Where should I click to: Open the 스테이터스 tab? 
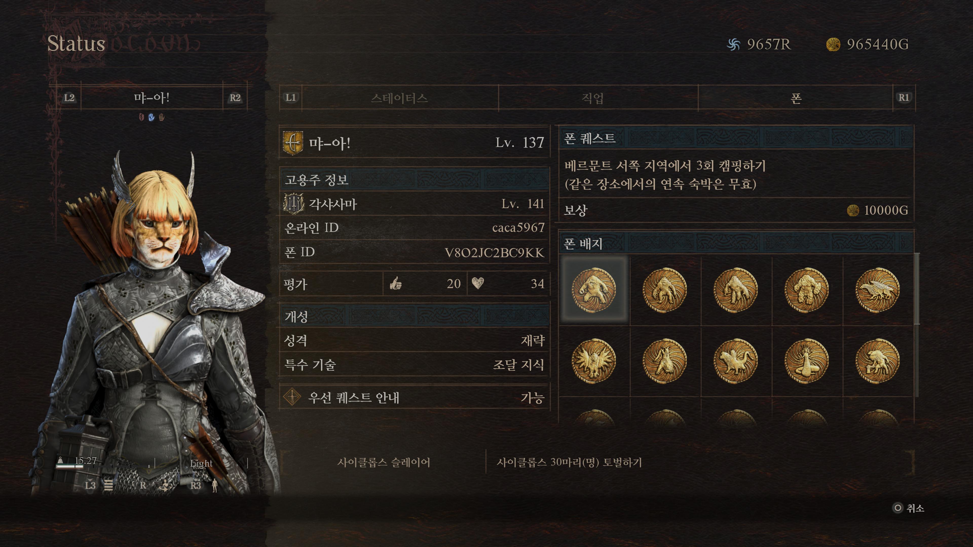[400, 98]
